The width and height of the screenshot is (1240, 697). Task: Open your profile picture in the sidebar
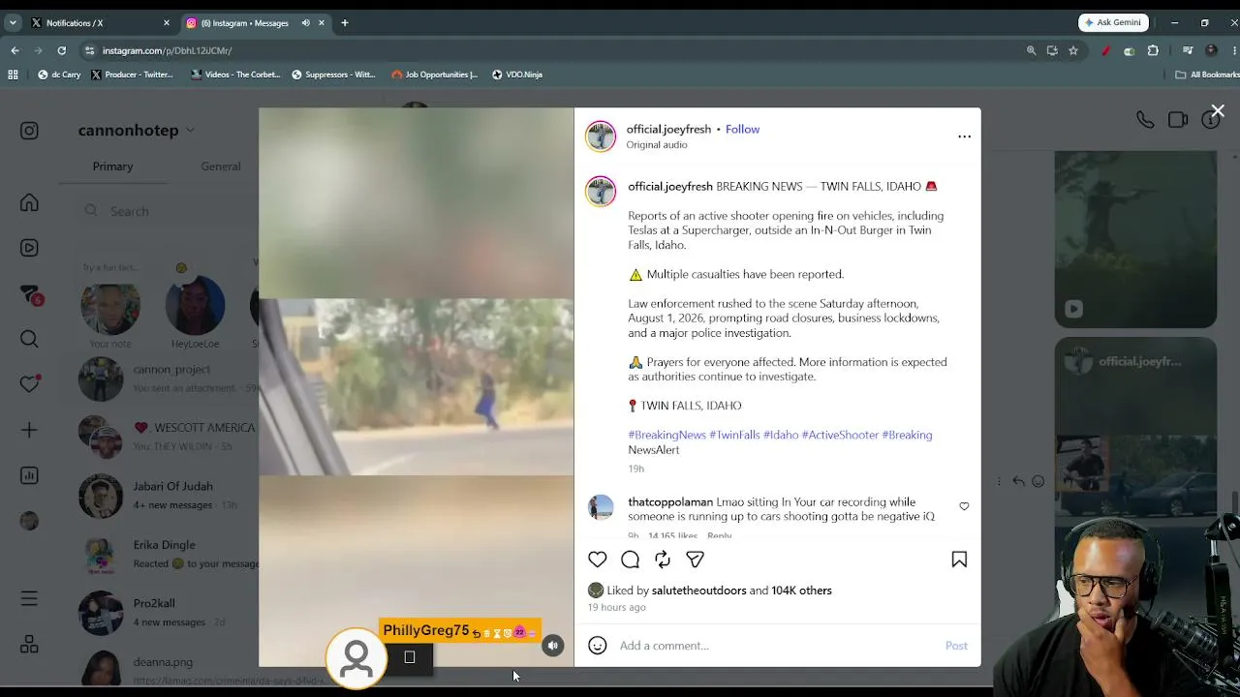[x=29, y=521]
